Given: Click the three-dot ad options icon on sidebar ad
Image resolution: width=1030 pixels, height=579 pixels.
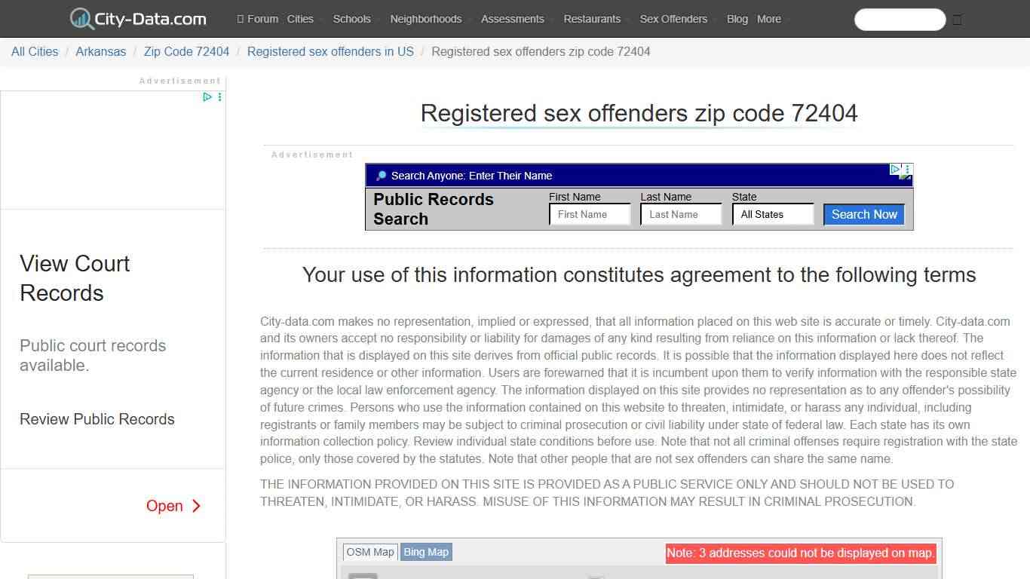Looking at the screenshot, I should (219, 96).
